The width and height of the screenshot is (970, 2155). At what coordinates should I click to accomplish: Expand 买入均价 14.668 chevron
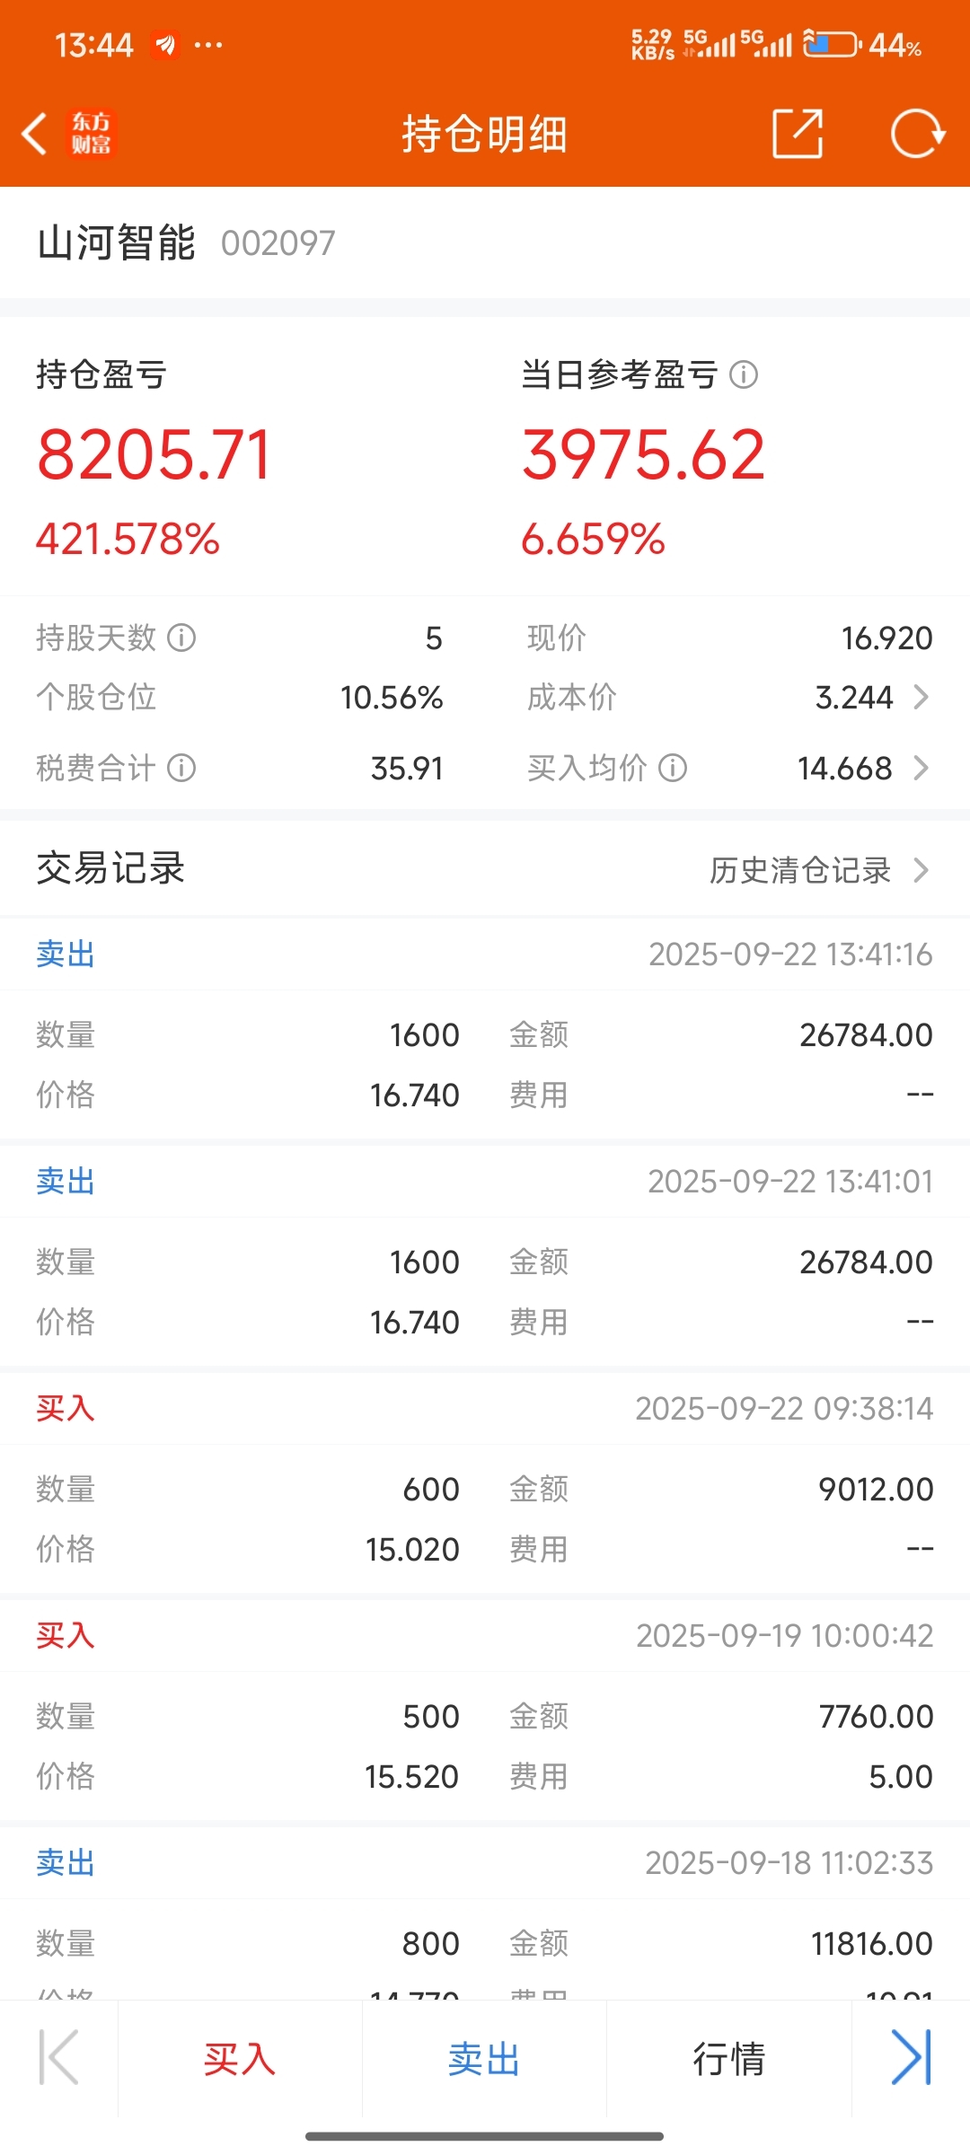click(x=921, y=768)
